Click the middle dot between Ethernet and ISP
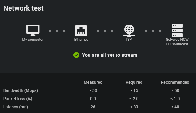Image resolution: width=196 pixels, height=113 pixels. click(105, 31)
